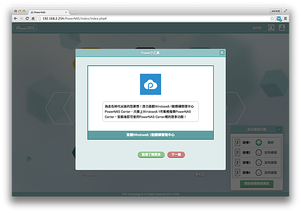Click the 便利貼 label
The width and height of the screenshot is (301, 213).
[200, 174]
